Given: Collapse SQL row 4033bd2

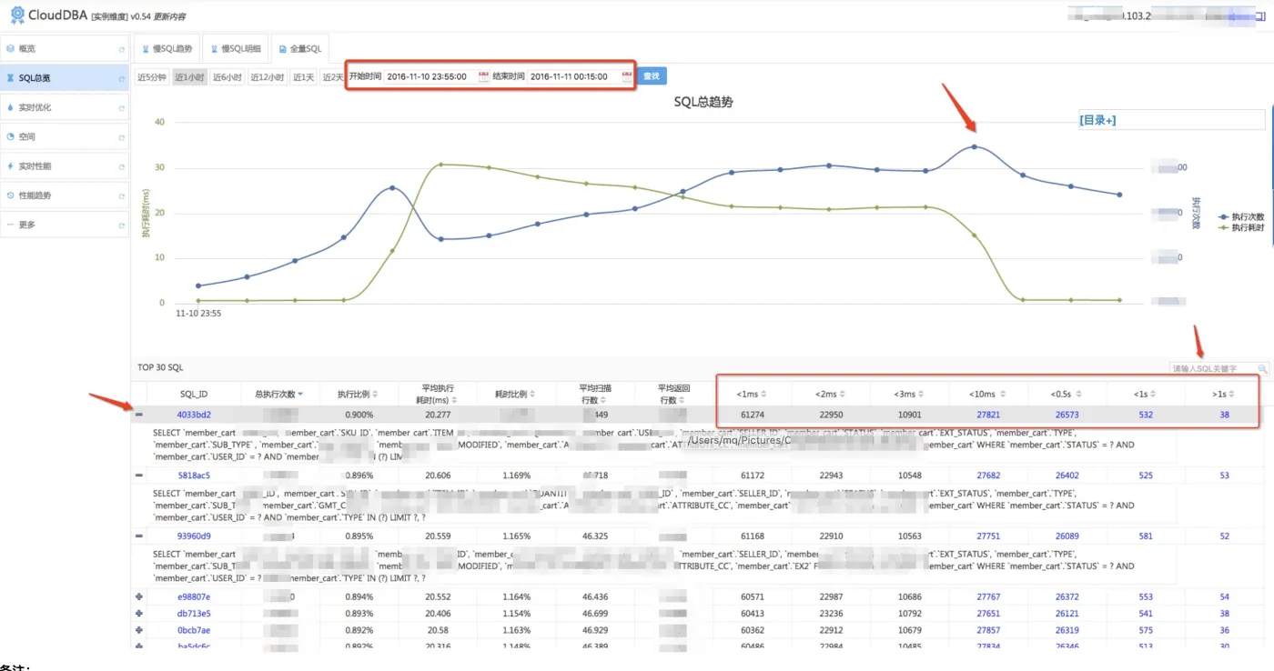Looking at the screenshot, I should point(139,415).
